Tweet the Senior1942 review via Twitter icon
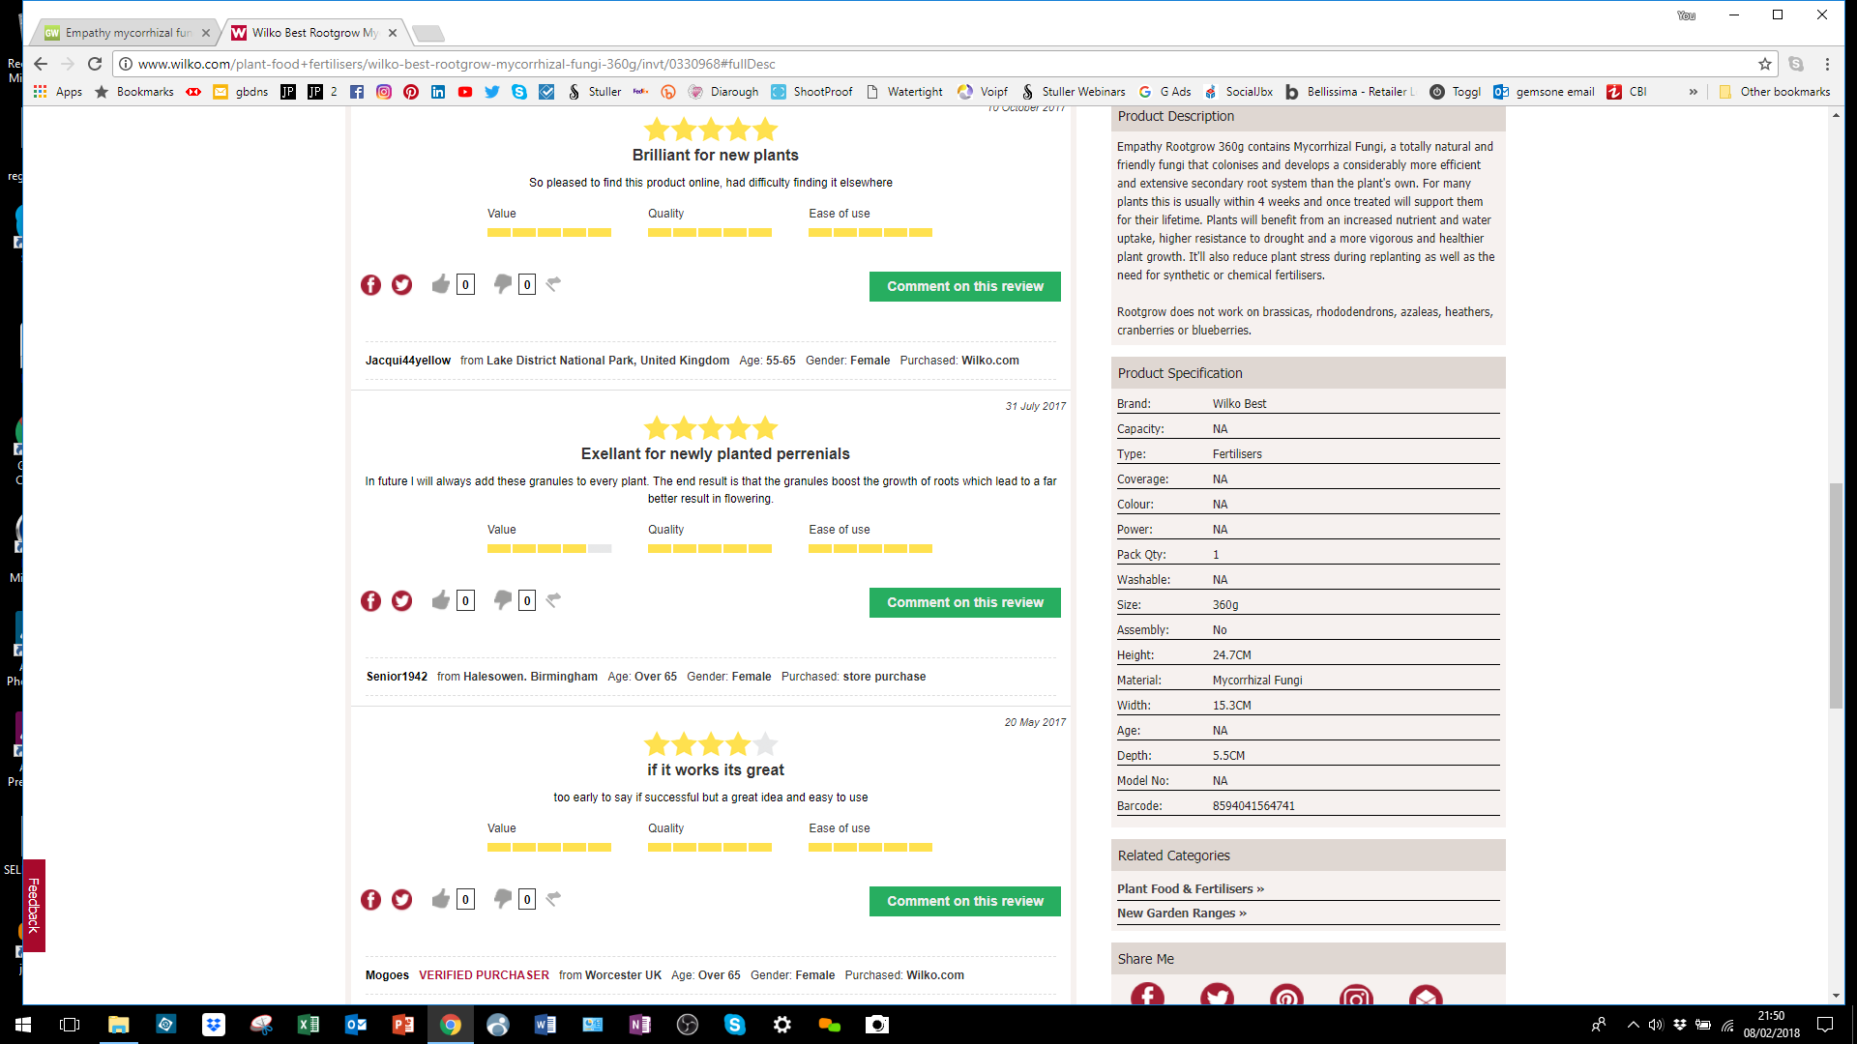 [401, 601]
